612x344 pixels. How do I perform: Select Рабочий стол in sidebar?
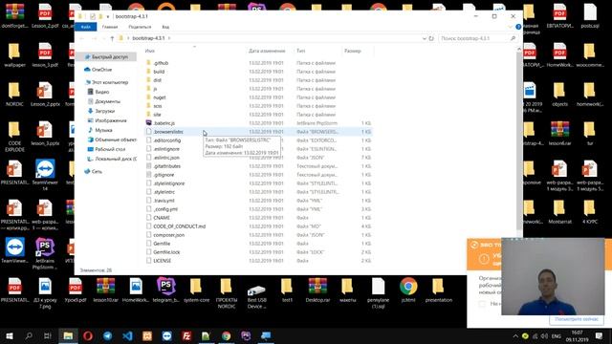pyautogui.click(x=110, y=149)
